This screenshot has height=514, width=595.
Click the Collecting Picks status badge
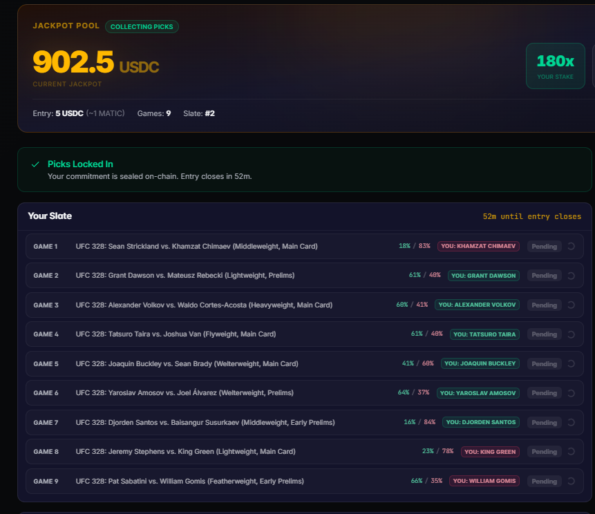tap(142, 26)
